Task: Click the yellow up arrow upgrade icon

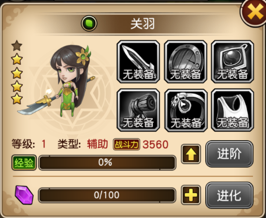Action: 191,154
